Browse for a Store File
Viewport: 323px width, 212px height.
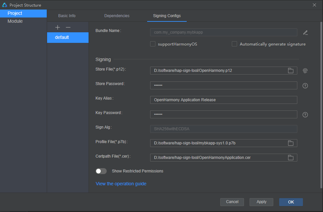(290, 70)
